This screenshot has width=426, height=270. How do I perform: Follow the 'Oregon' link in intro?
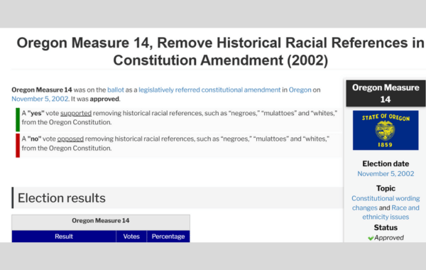point(300,90)
